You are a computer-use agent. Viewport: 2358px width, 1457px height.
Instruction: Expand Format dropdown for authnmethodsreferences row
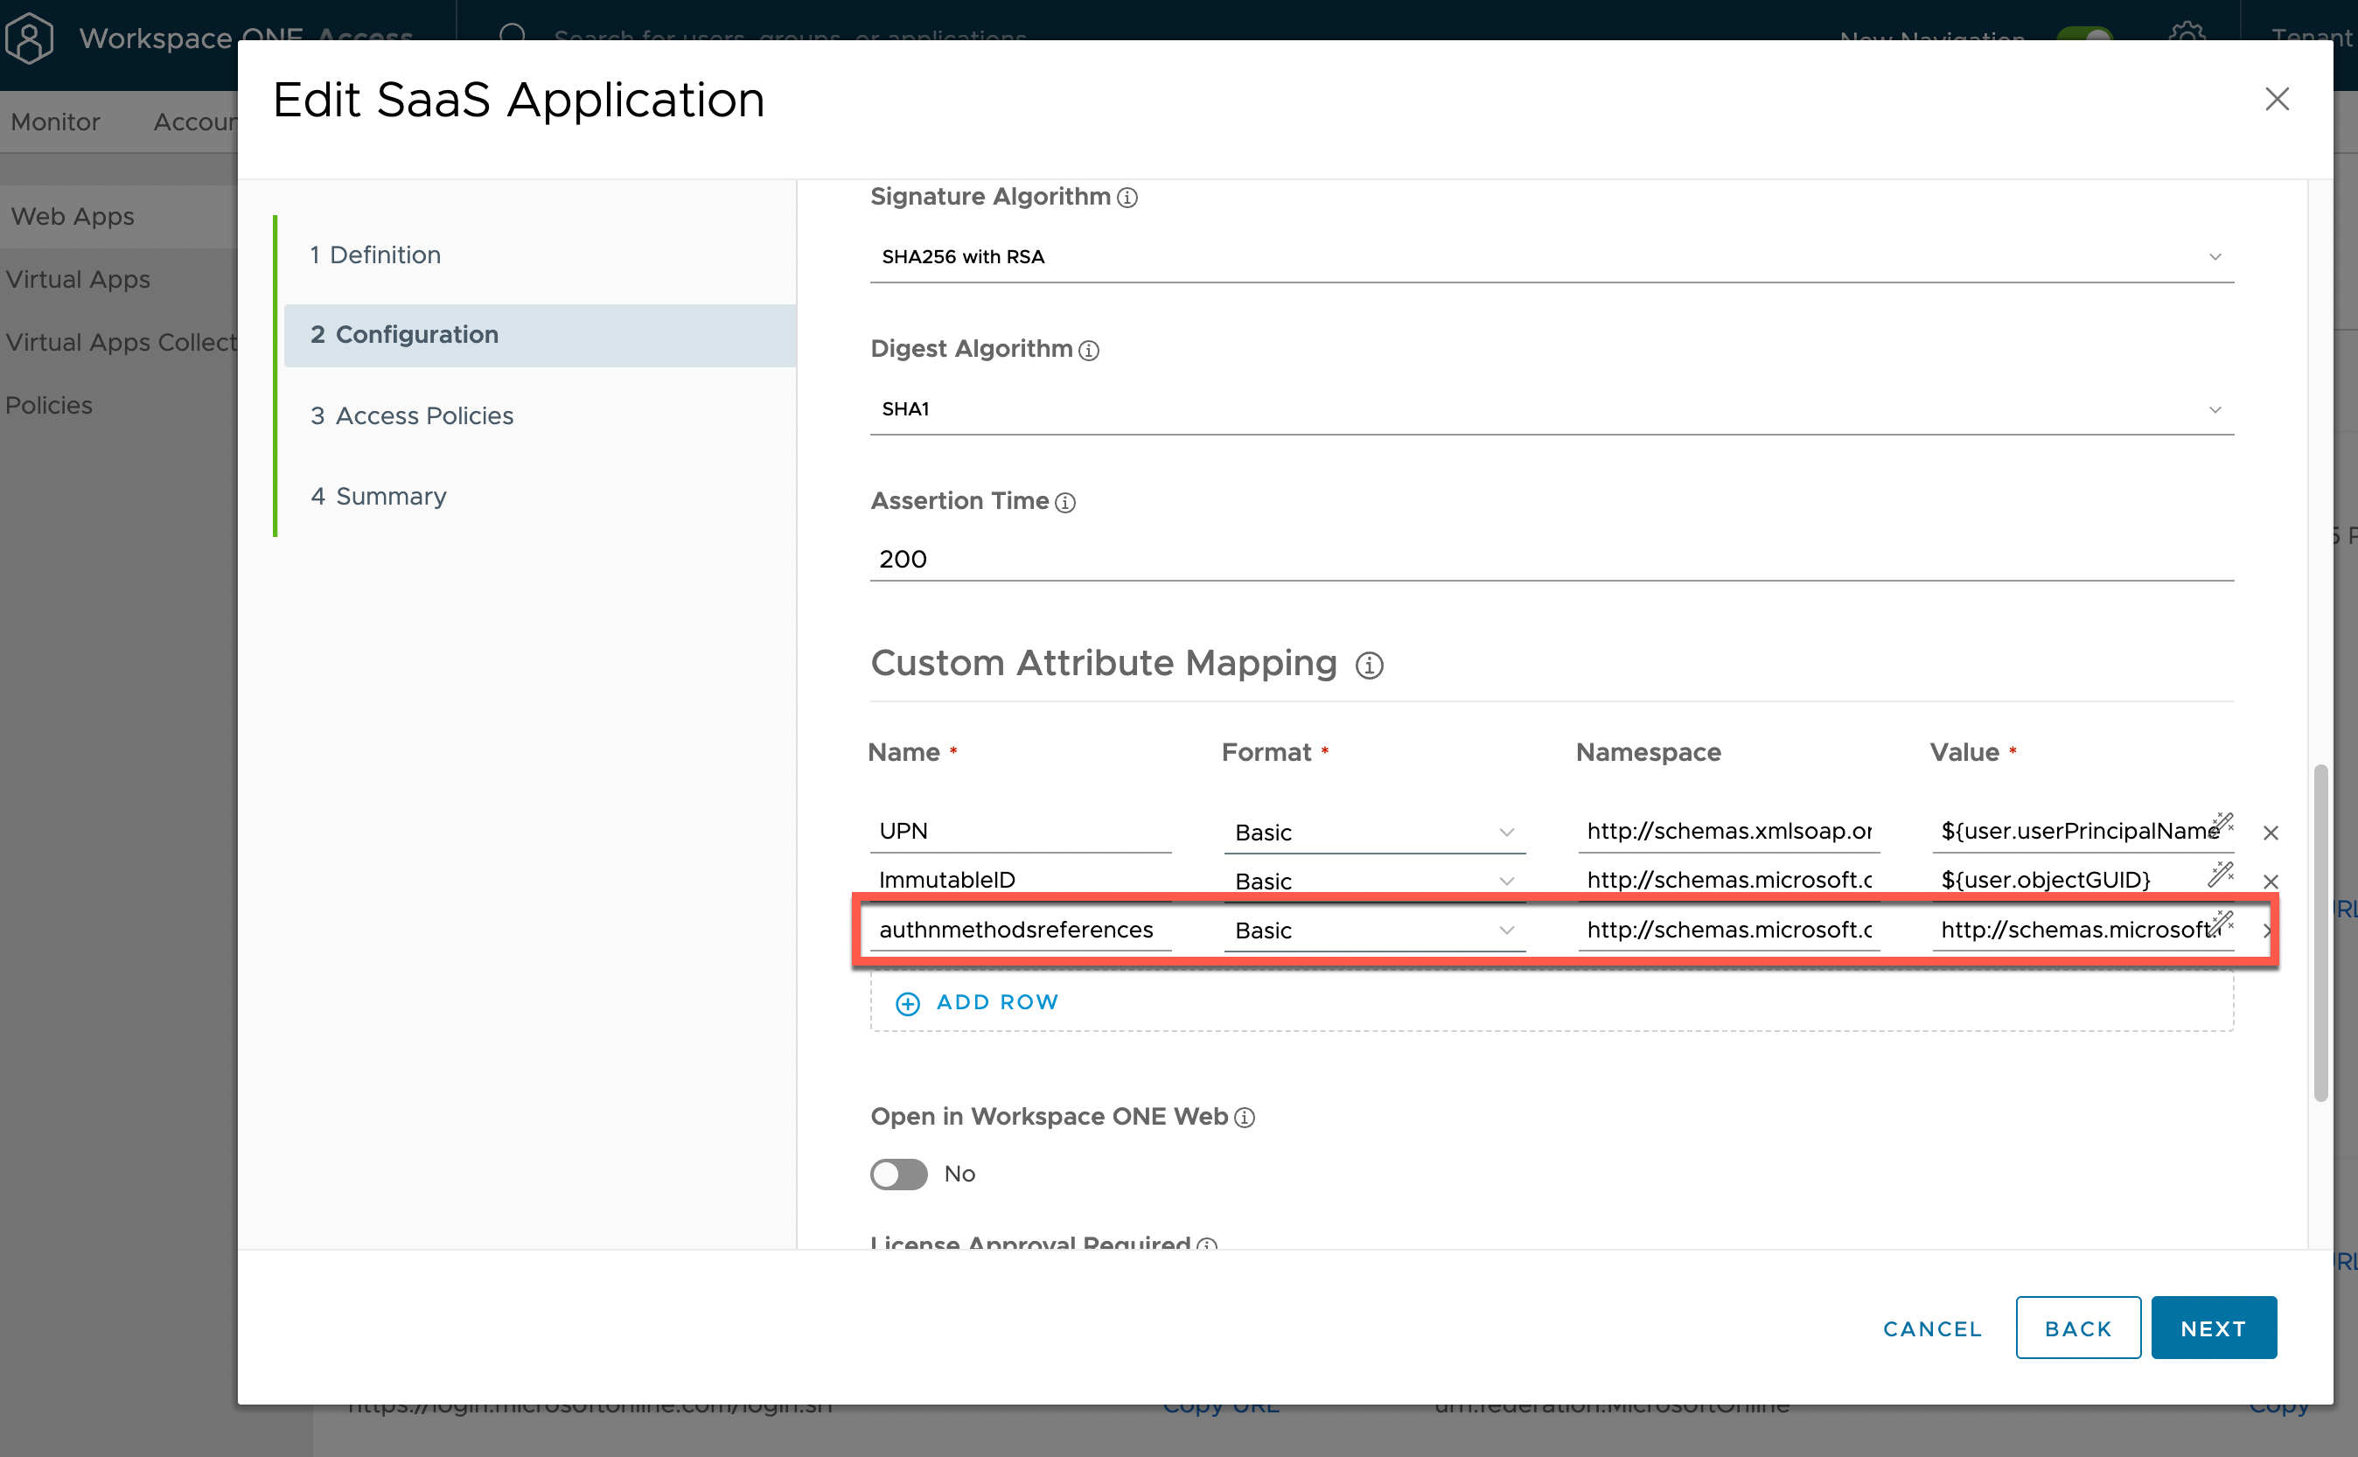tap(1373, 930)
